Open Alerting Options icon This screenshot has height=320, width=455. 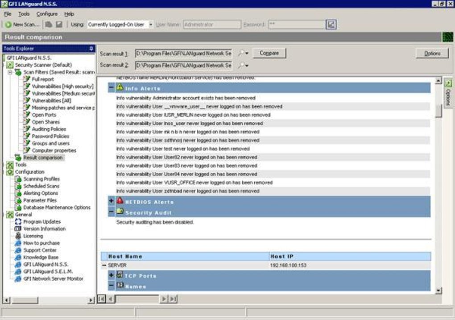pyautogui.click(x=18, y=193)
